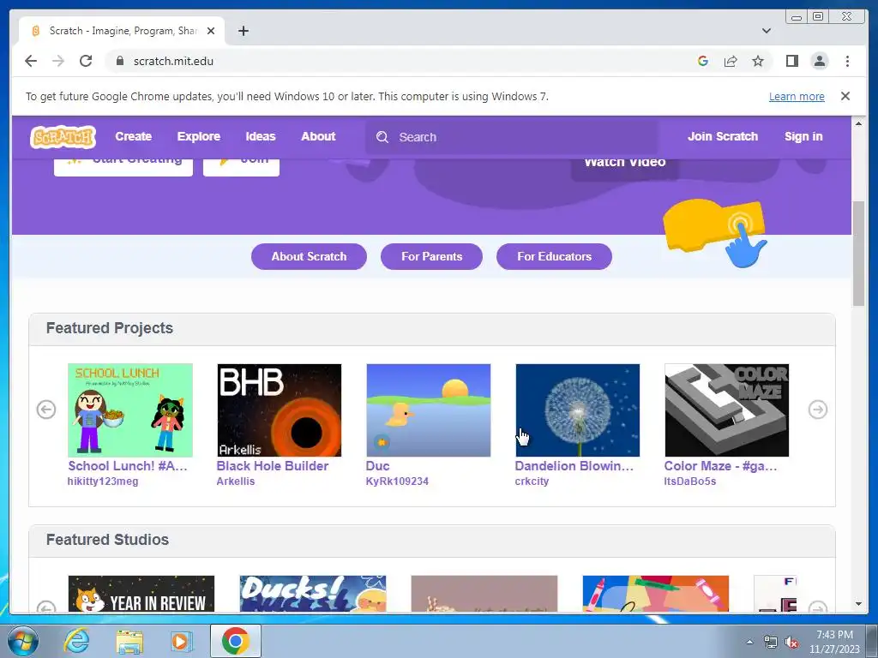The width and height of the screenshot is (878, 658).
Task: Reload the page with the refresh icon
Action: (86, 61)
